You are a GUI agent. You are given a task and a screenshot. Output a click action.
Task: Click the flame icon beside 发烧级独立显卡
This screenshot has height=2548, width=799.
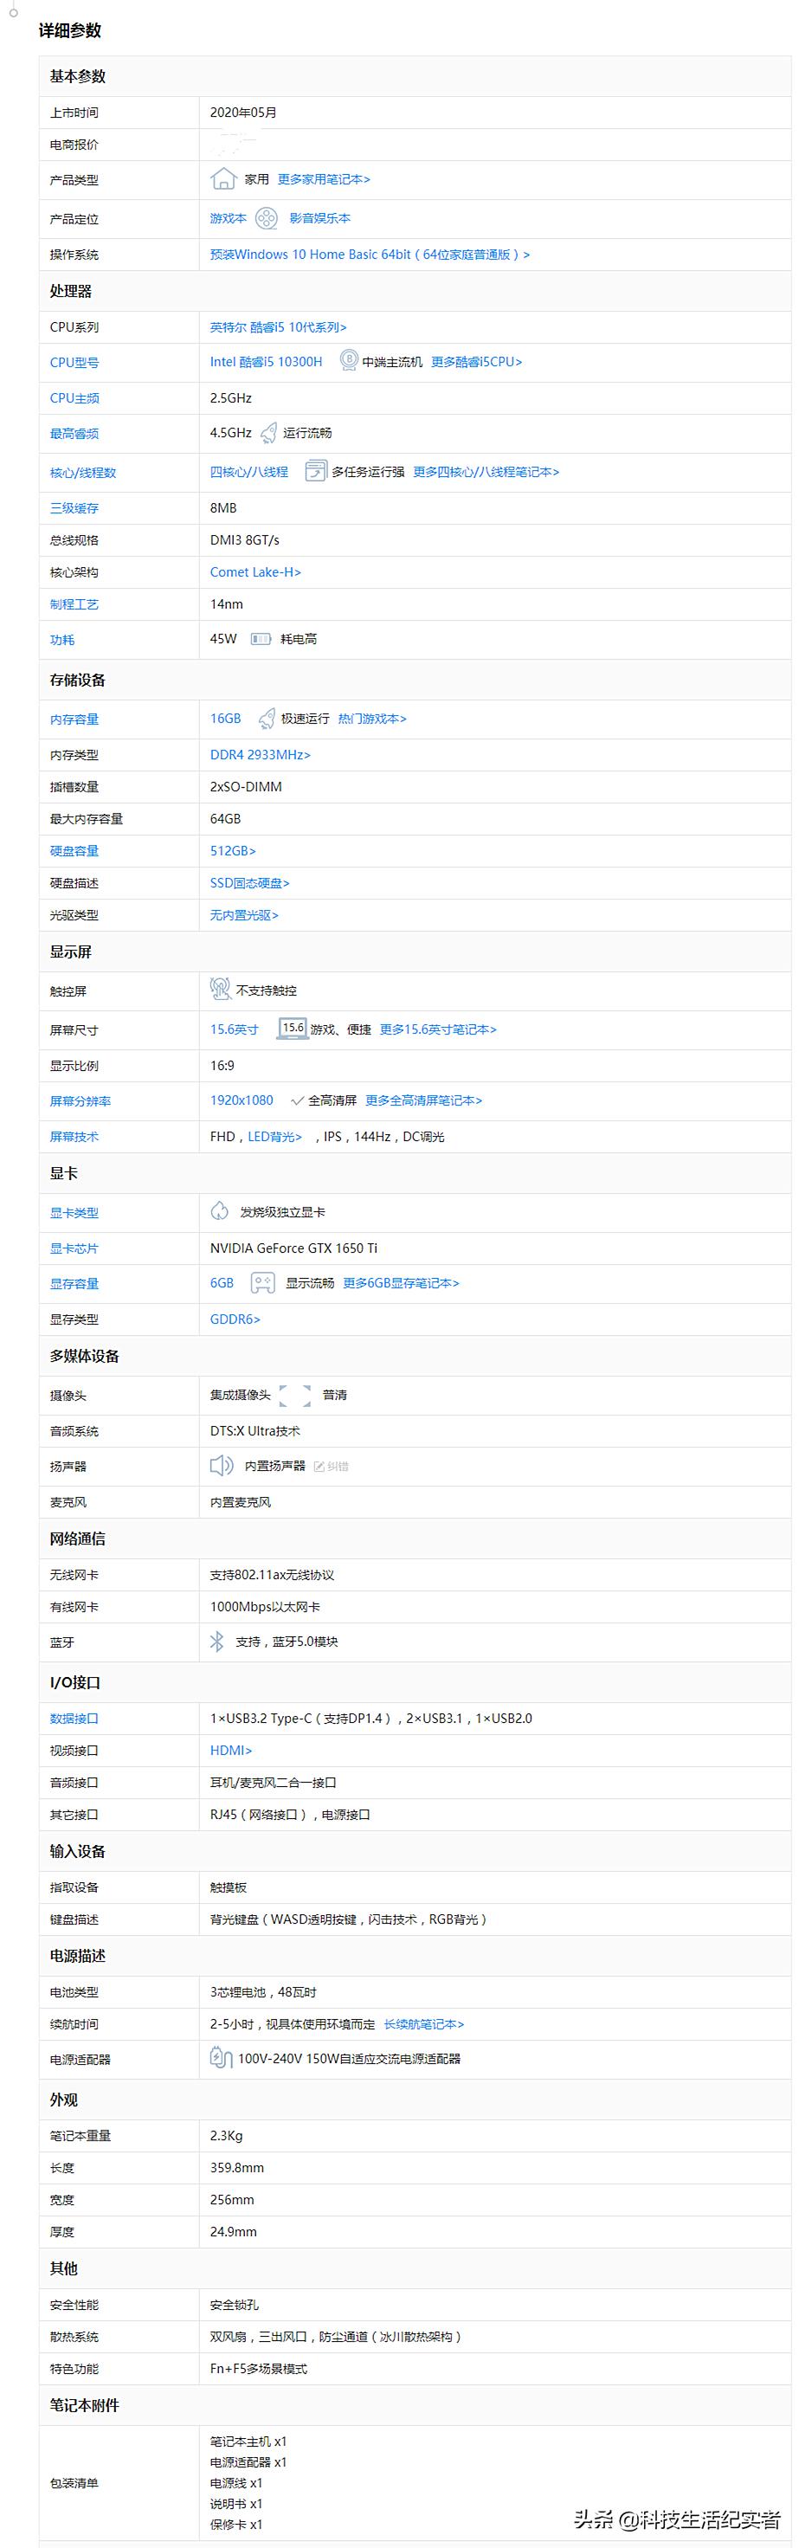[x=220, y=1212]
